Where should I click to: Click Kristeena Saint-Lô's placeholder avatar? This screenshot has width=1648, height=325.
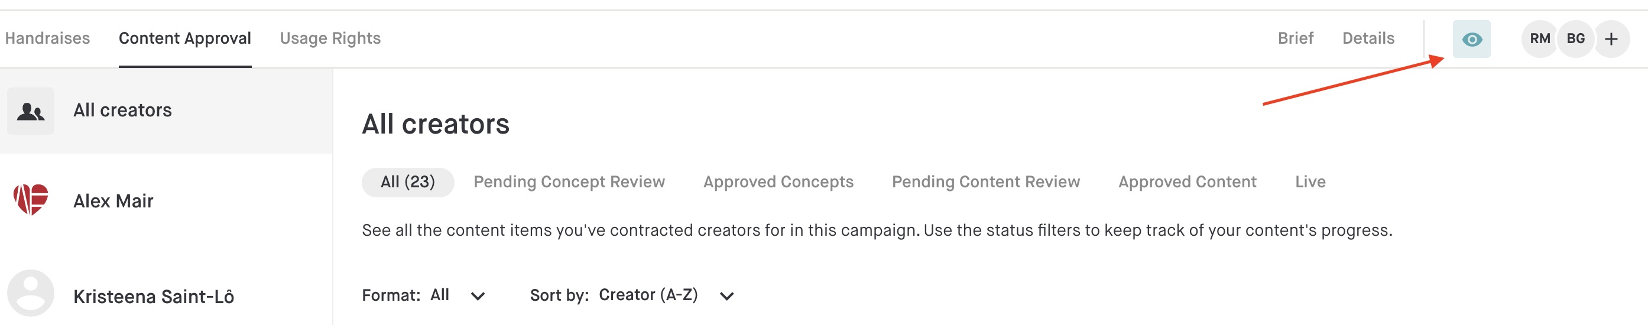[x=31, y=293]
